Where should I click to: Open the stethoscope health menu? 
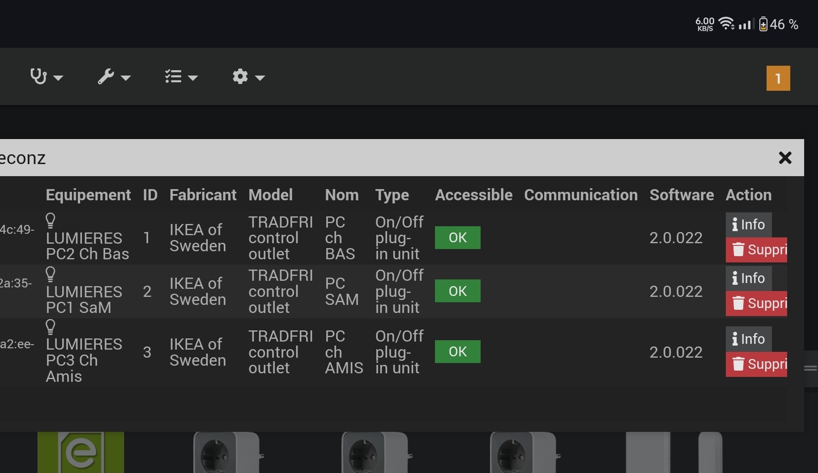click(38, 76)
